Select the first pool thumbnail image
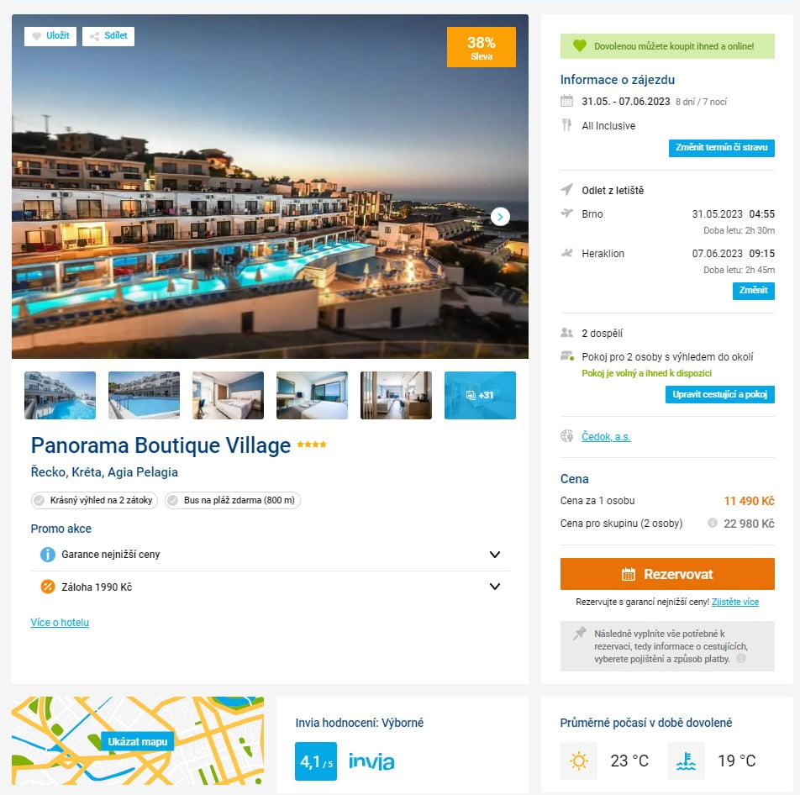800x795 pixels. pos(60,395)
